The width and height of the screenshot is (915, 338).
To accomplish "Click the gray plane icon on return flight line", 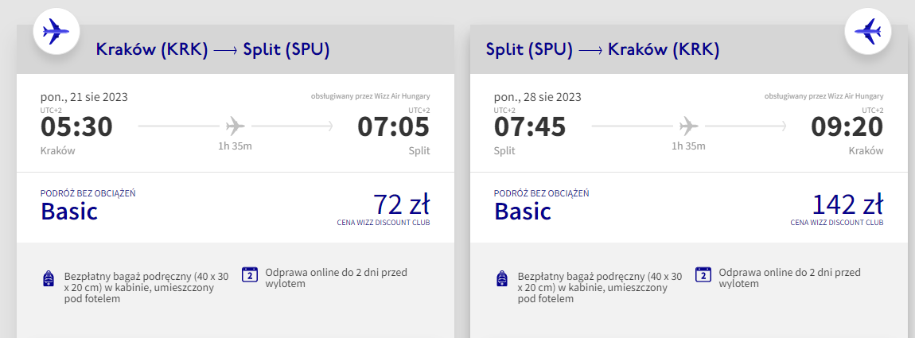I will [688, 126].
